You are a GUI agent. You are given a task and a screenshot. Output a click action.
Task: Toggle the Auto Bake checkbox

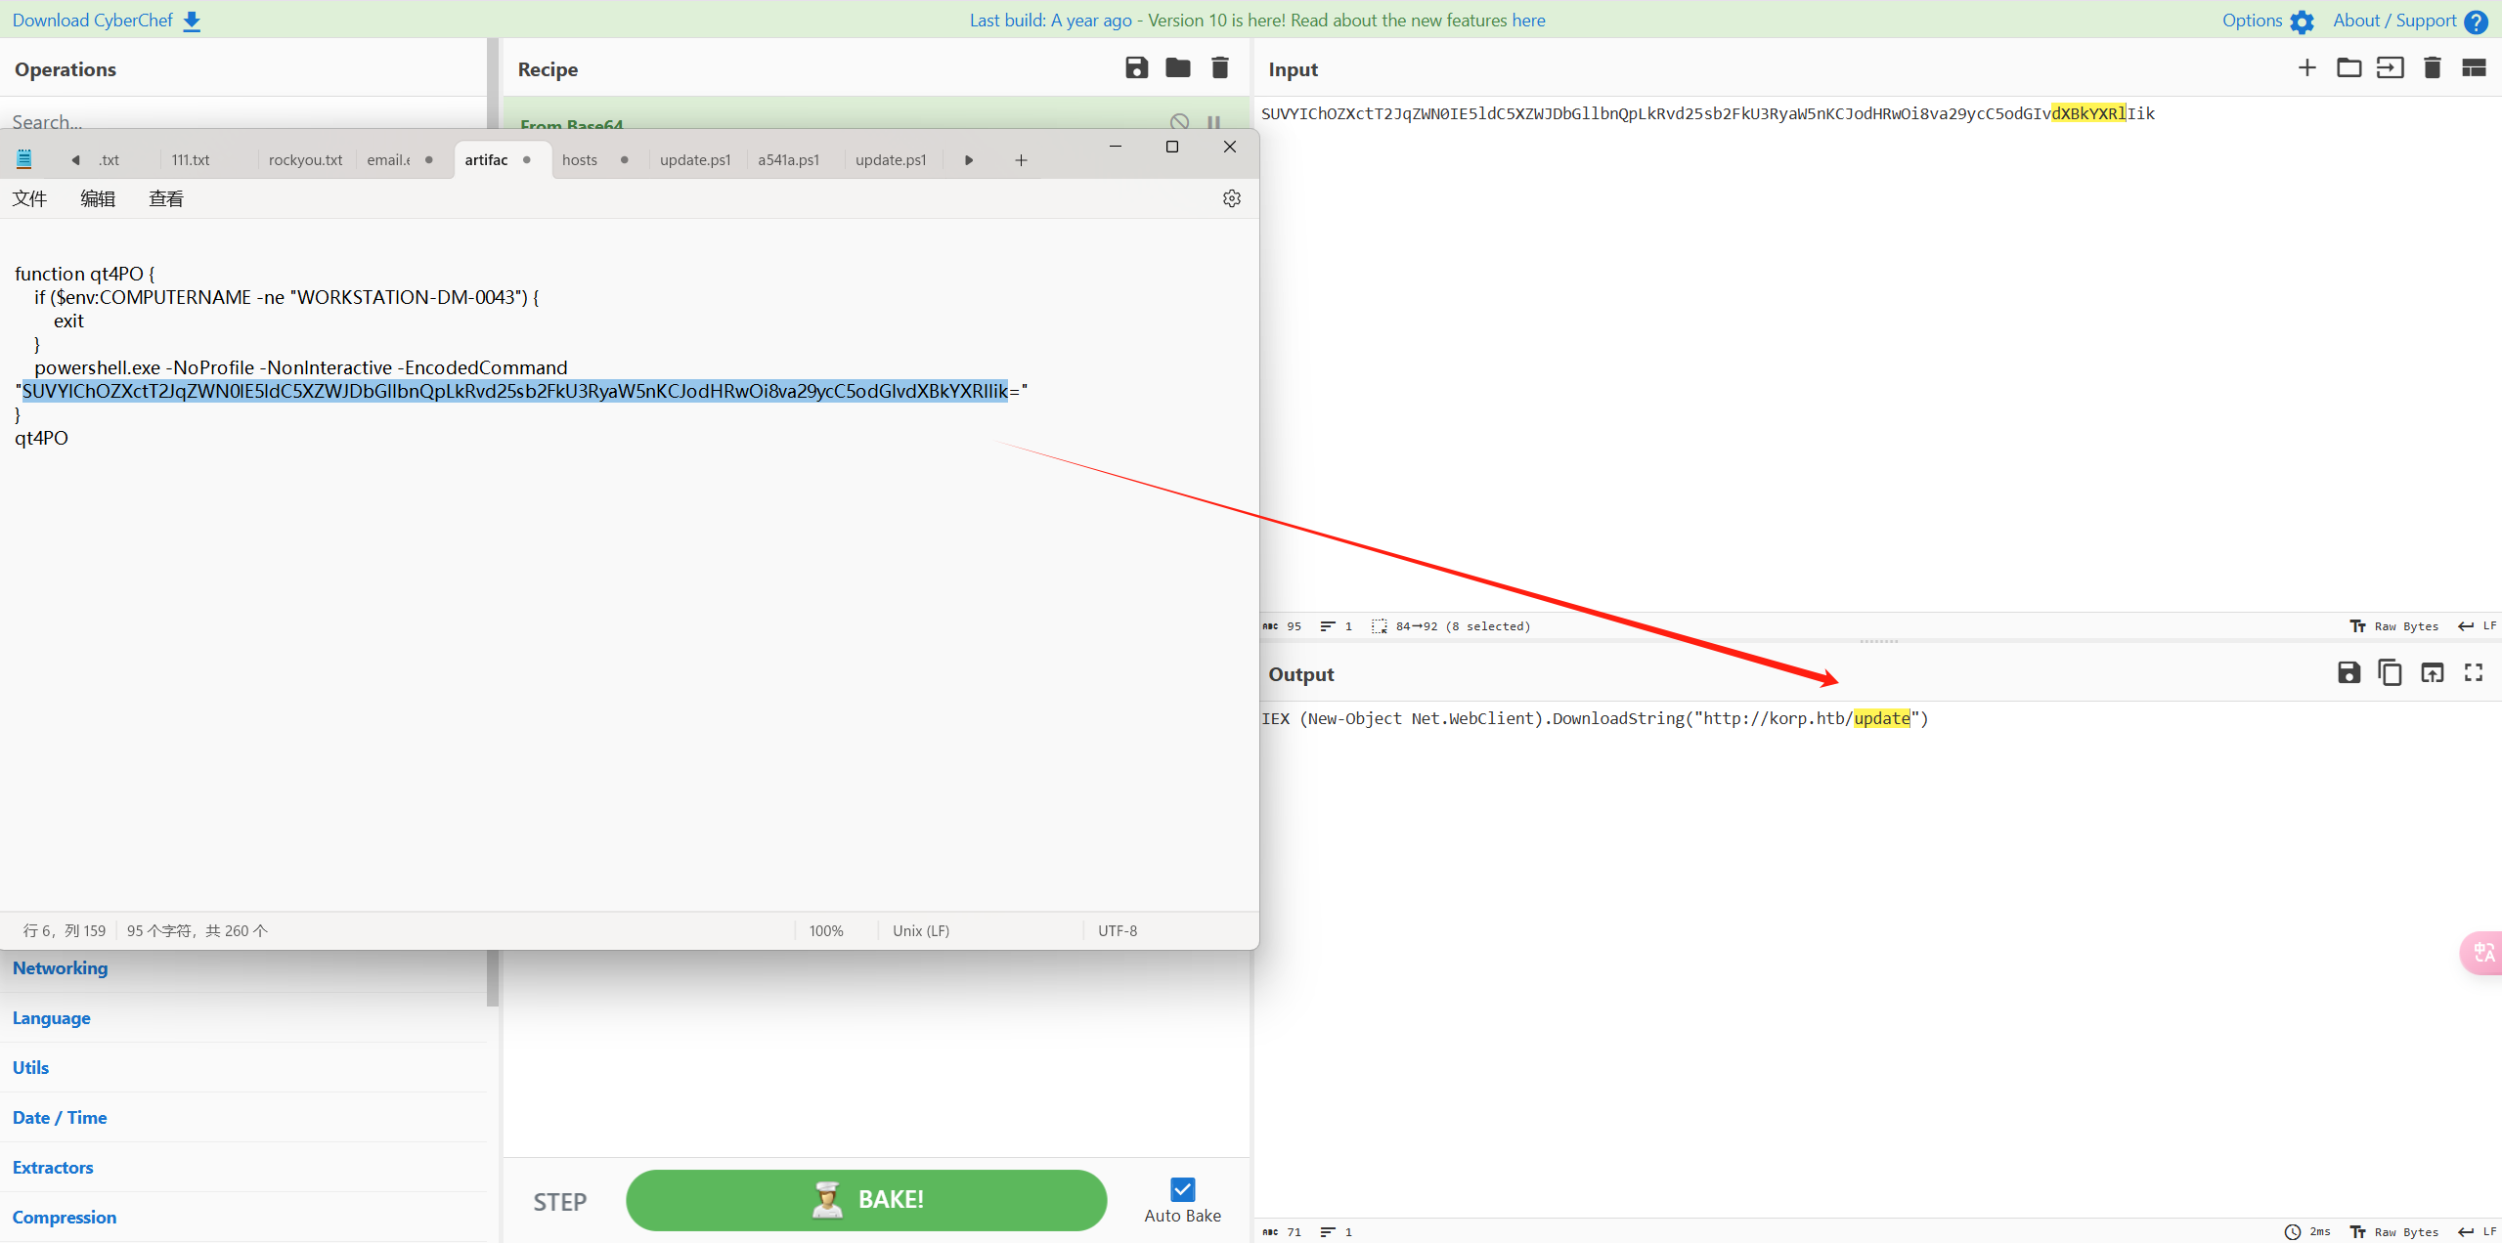[1182, 1189]
